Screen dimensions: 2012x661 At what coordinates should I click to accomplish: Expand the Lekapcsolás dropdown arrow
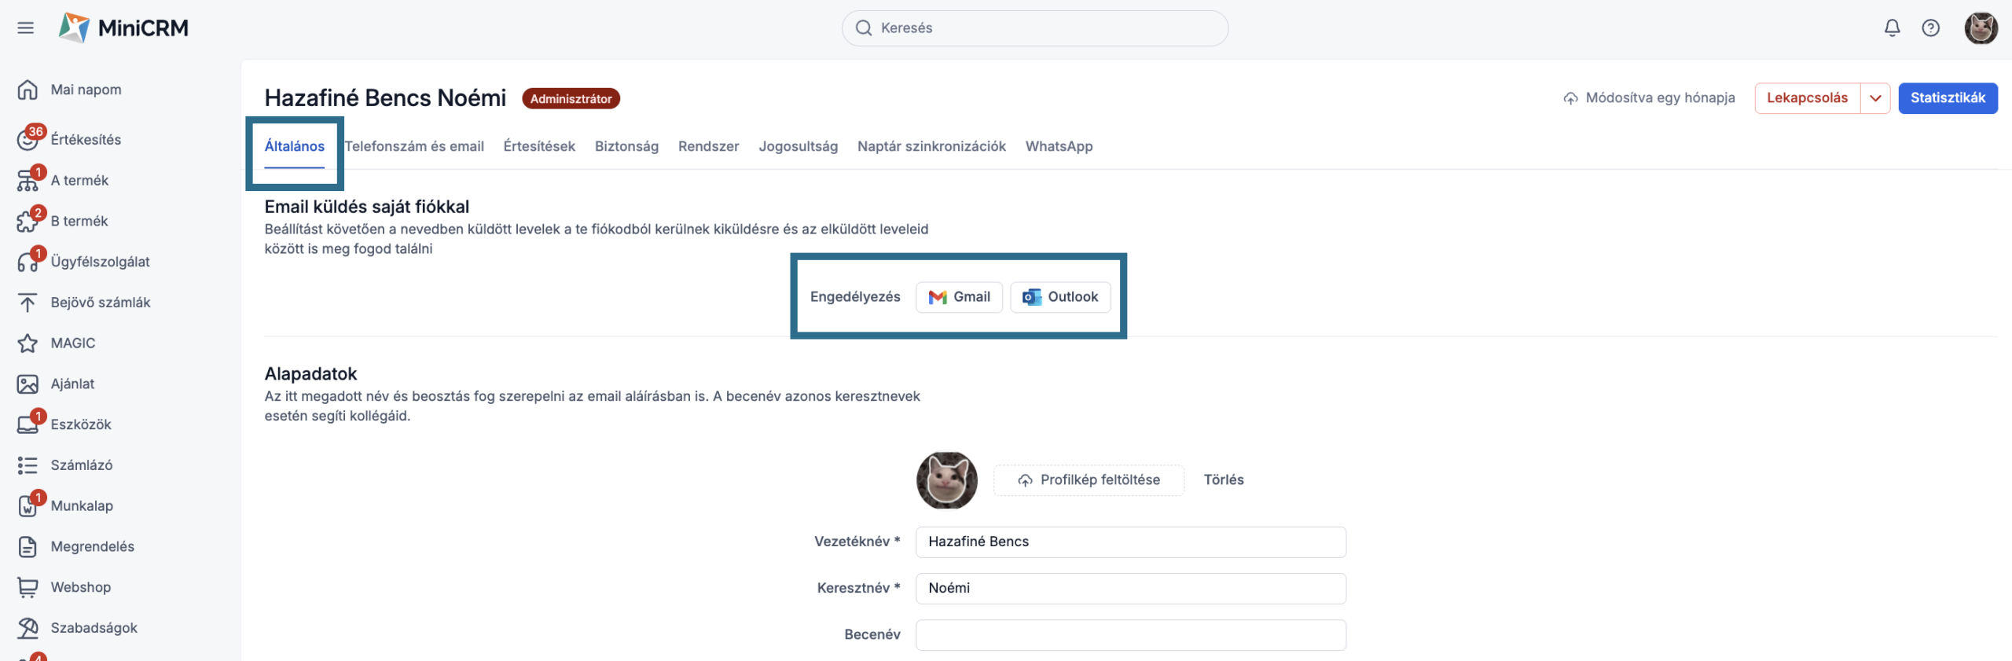click(1875, 99)
